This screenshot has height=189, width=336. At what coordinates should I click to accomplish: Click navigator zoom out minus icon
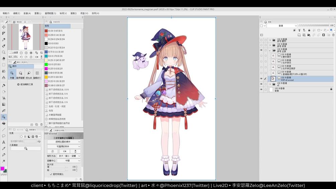click(x=21, y=53)
